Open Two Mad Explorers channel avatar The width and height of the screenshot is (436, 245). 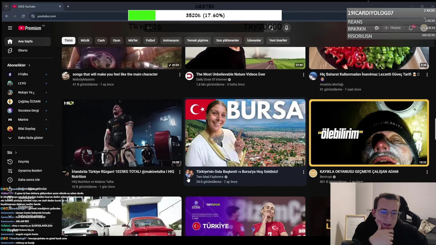point(189,173)
